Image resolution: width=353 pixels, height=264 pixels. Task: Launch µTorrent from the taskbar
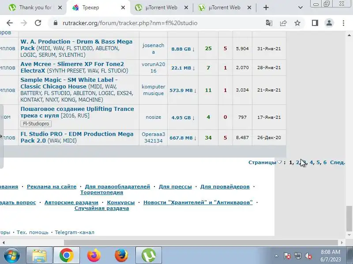pos(149,255)
